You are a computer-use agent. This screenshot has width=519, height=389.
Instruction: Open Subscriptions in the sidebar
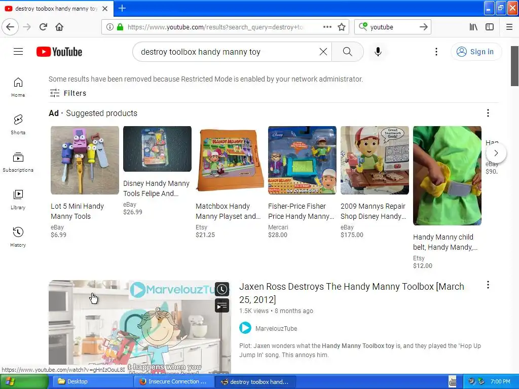click(x=18, y=162)
